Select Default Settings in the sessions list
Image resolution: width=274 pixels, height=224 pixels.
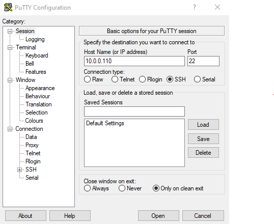[x=105, y=123]
